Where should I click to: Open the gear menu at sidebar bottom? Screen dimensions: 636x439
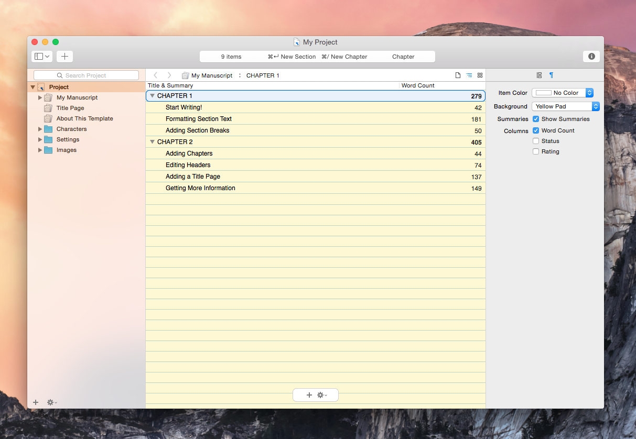tap(52, 402)
